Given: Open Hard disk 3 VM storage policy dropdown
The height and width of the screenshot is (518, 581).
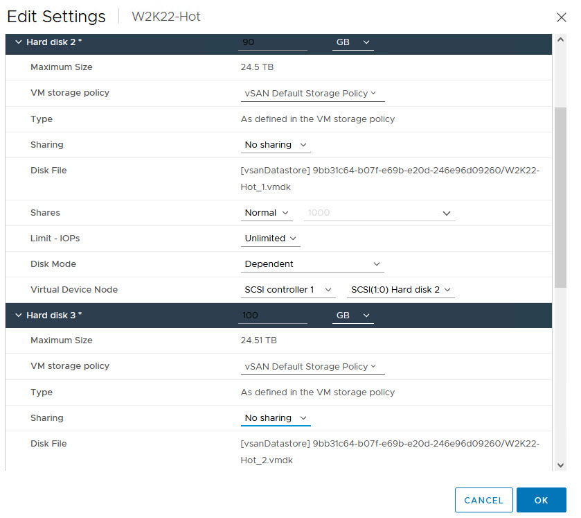Looking at the screenshot, I should coord(313,367).
